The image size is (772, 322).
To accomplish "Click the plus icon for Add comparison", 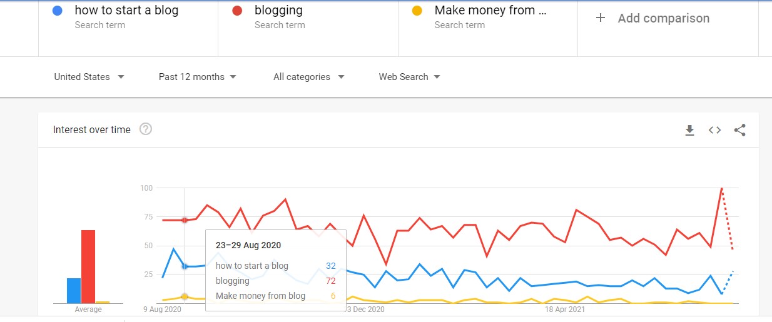I will click(601, 18).
